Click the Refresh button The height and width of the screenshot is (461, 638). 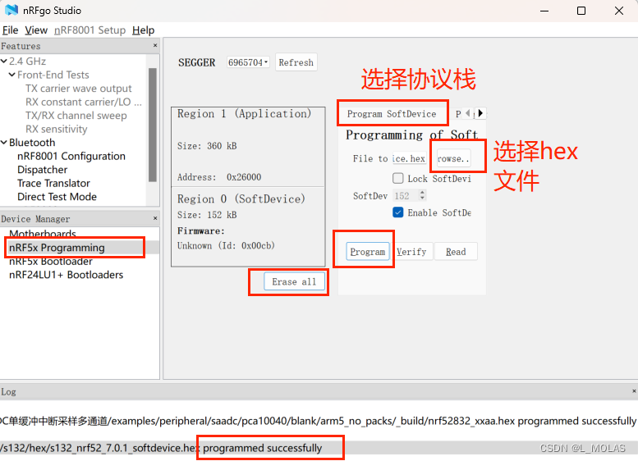tap(296, 62)
